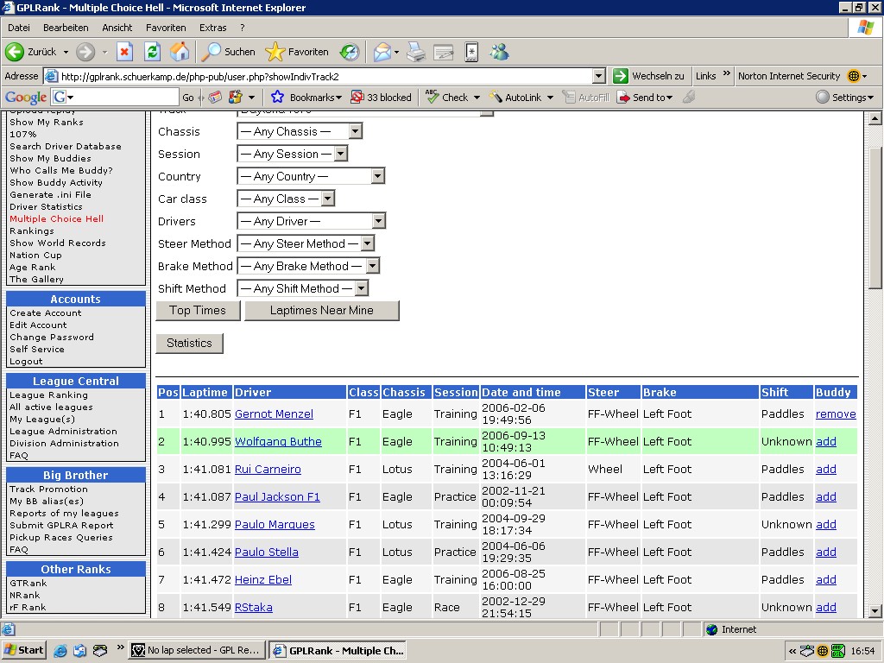Click the Refresh page icon
This screenshot has width=884, height=663.
click(152, 52)
